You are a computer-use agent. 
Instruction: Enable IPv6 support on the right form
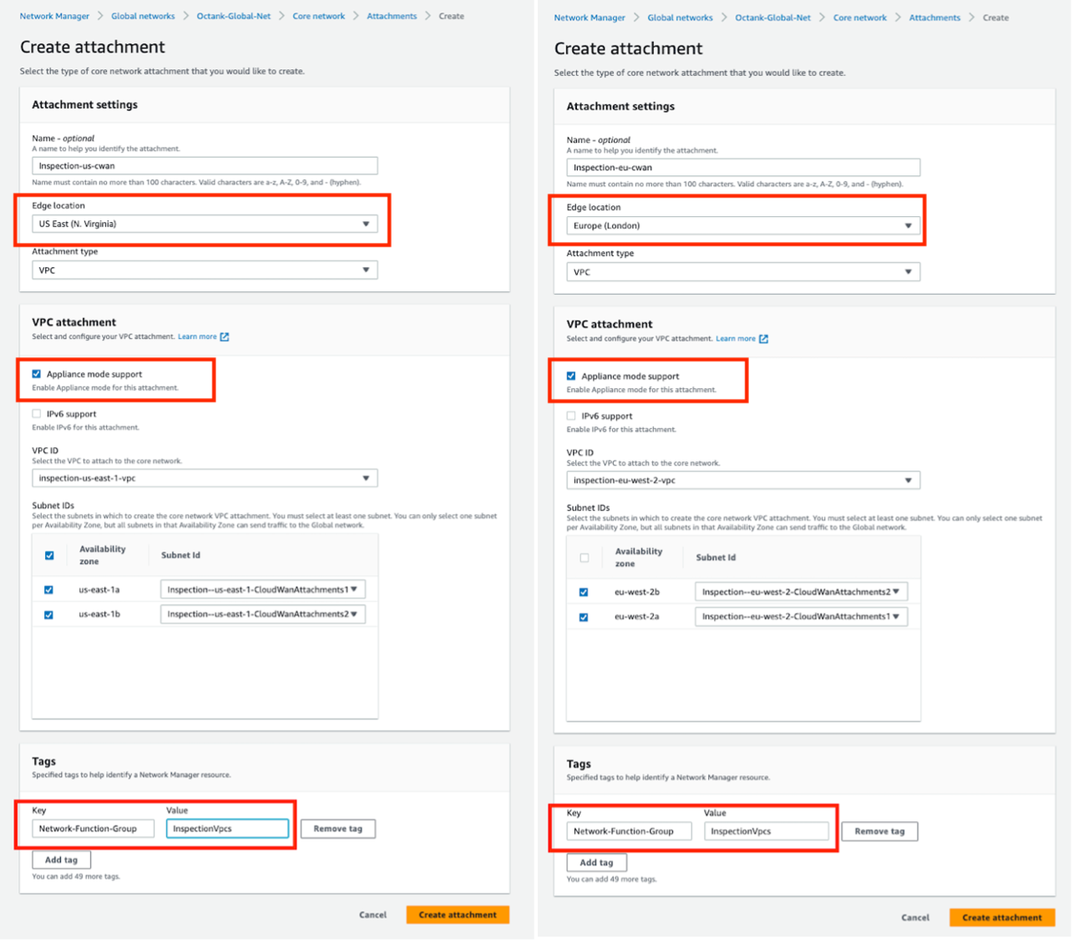(x=570, y=416)
